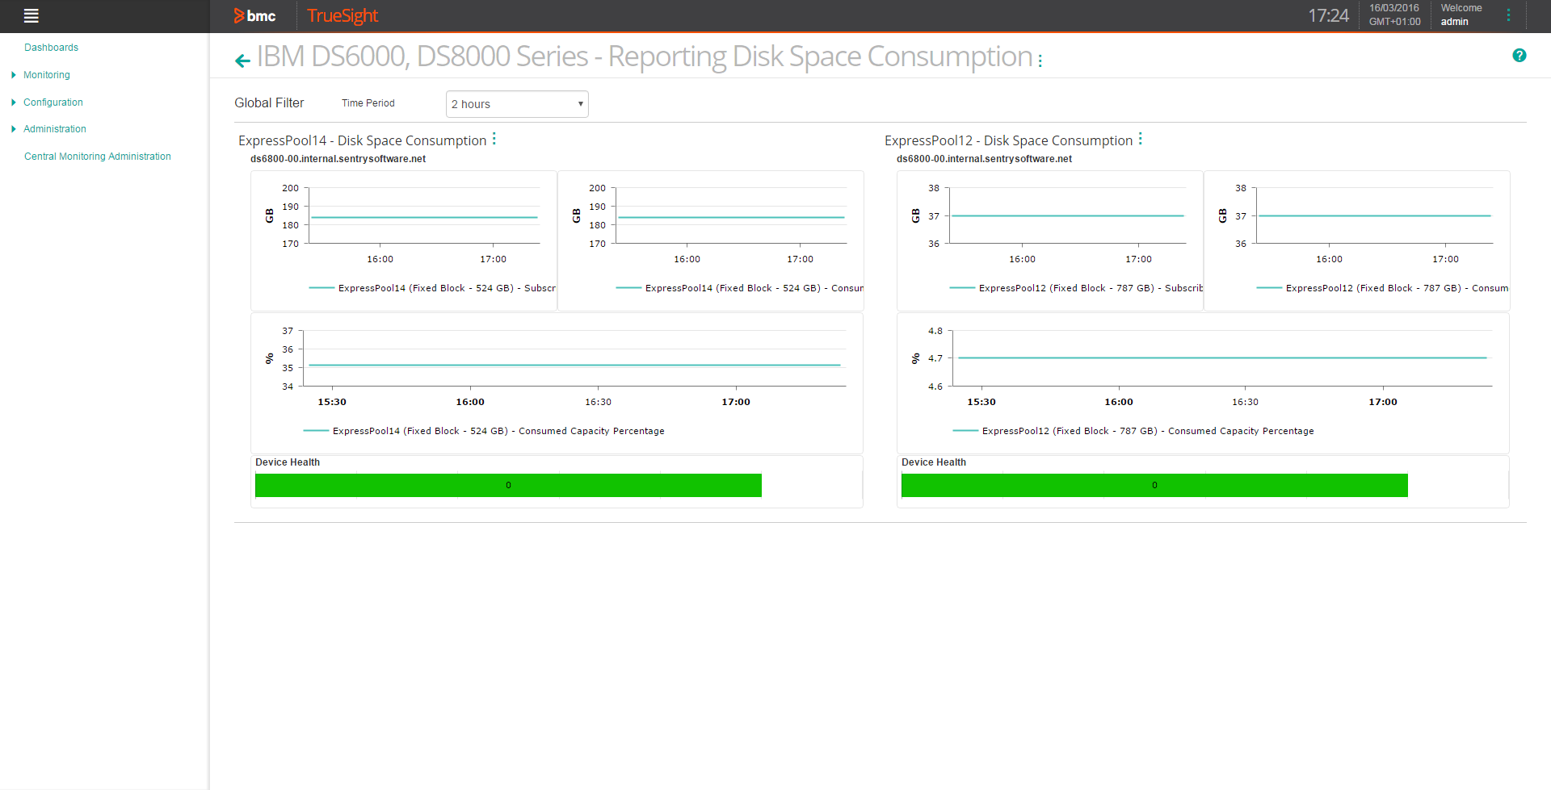The height and width of the screenshot is (790, 1551).
Task: Open Central Monitoring Administration
Action: 98,157
